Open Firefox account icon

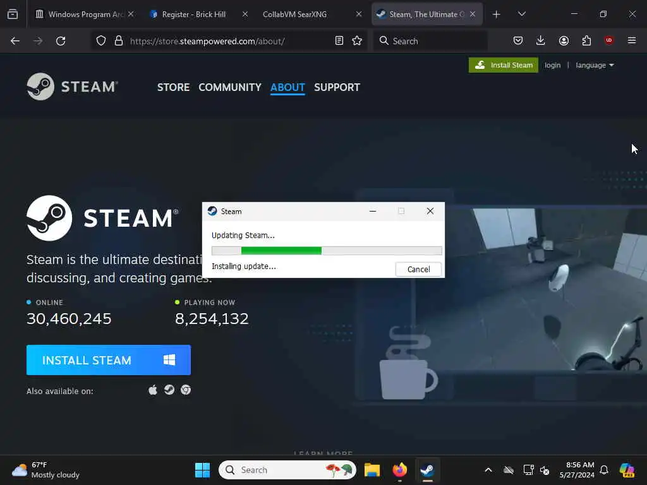pyautogui.click(x=564, y=40)
